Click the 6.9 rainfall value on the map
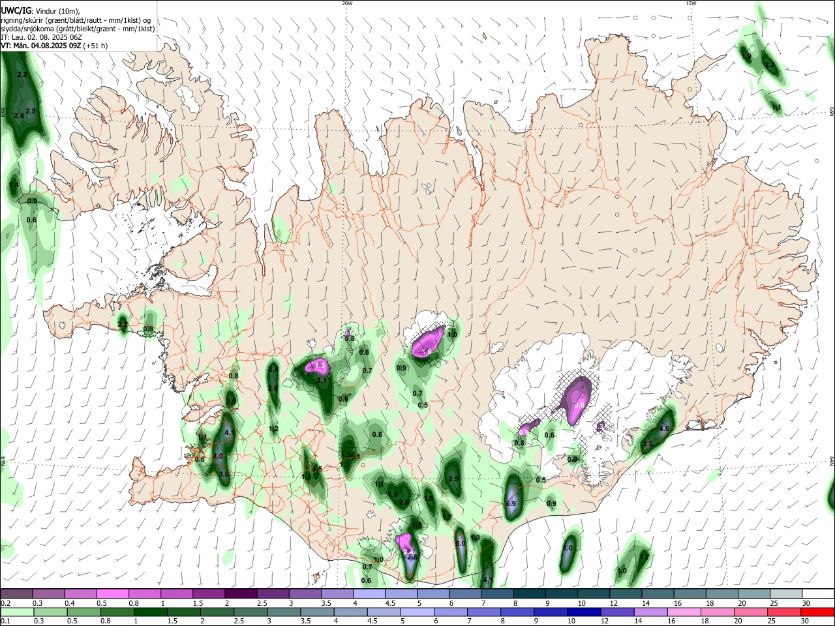 [511, 504]
